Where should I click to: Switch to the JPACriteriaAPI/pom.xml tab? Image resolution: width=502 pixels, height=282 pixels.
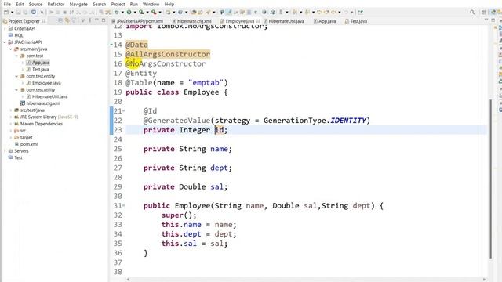[x=137, y=21]
